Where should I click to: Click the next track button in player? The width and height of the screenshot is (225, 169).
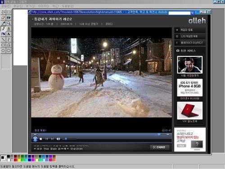coord(52,139)
